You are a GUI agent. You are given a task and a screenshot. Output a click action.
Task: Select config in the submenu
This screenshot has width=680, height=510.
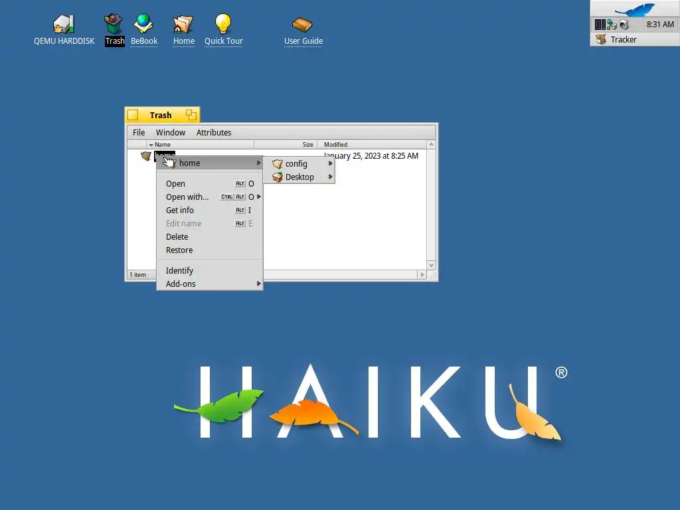[299, 163]
